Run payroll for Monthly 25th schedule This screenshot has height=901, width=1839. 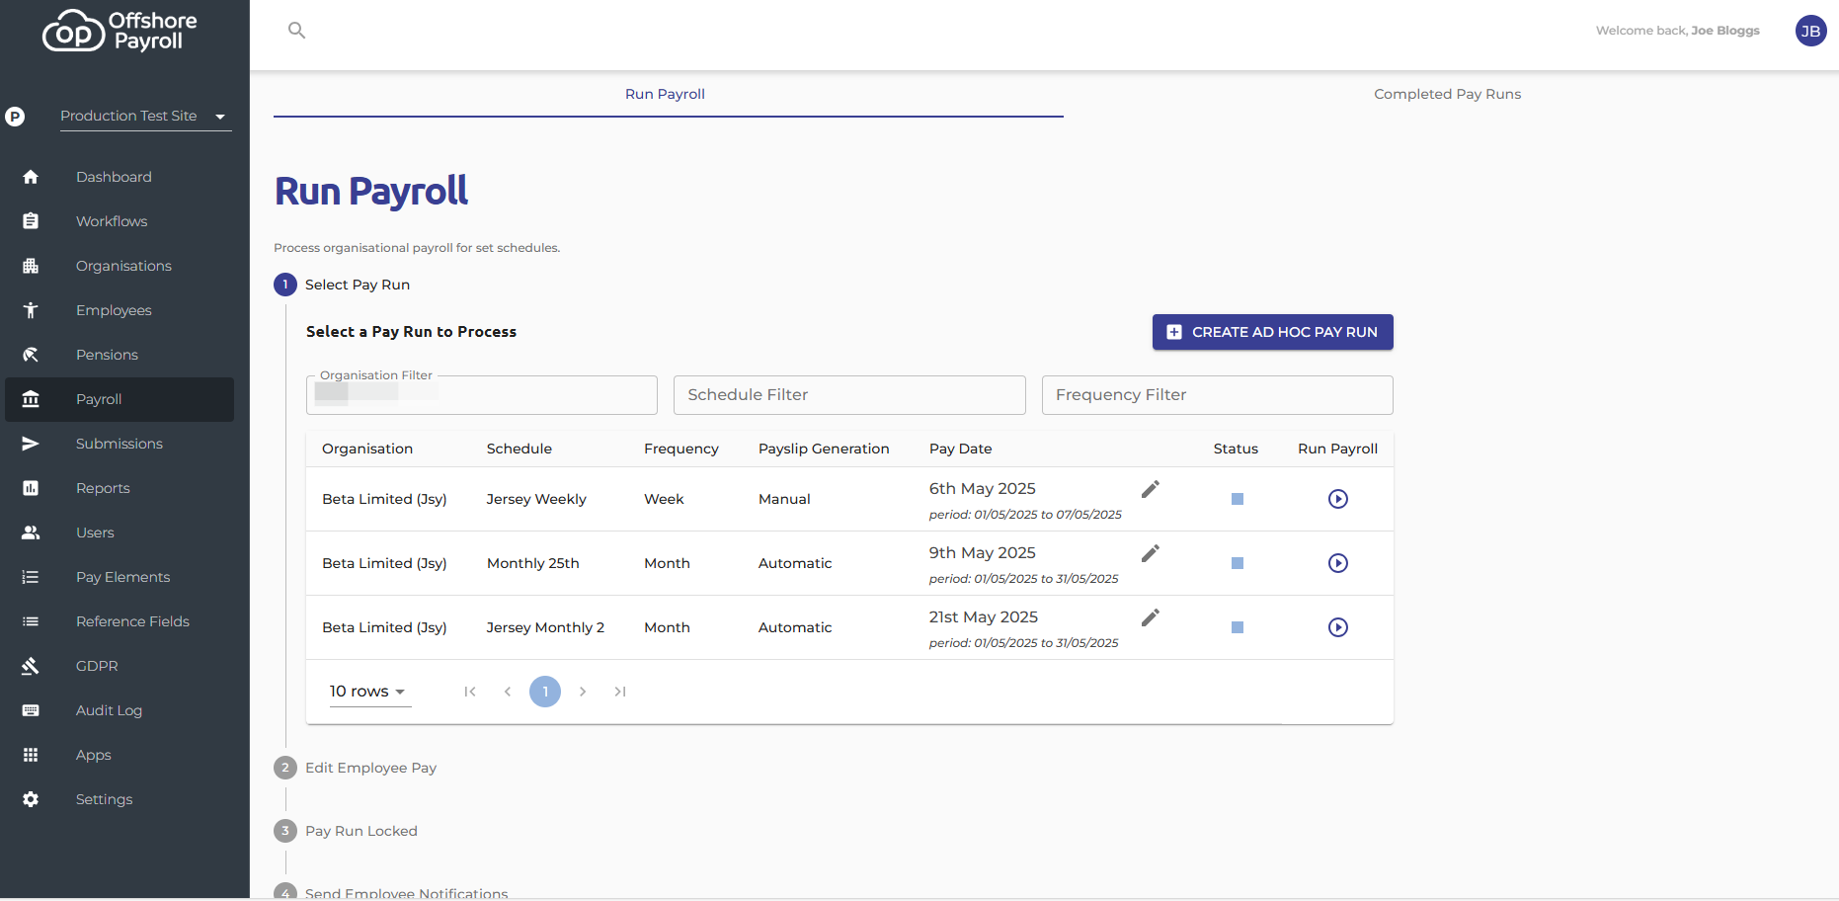(x=1338, y=563)
